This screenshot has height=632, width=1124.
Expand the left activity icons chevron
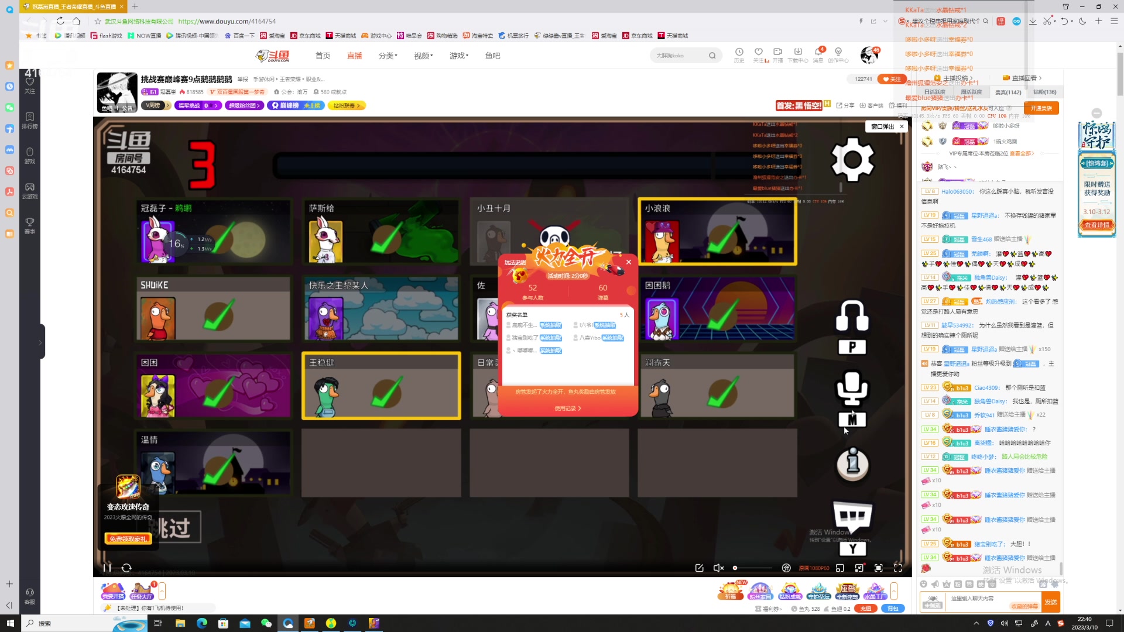162,591
